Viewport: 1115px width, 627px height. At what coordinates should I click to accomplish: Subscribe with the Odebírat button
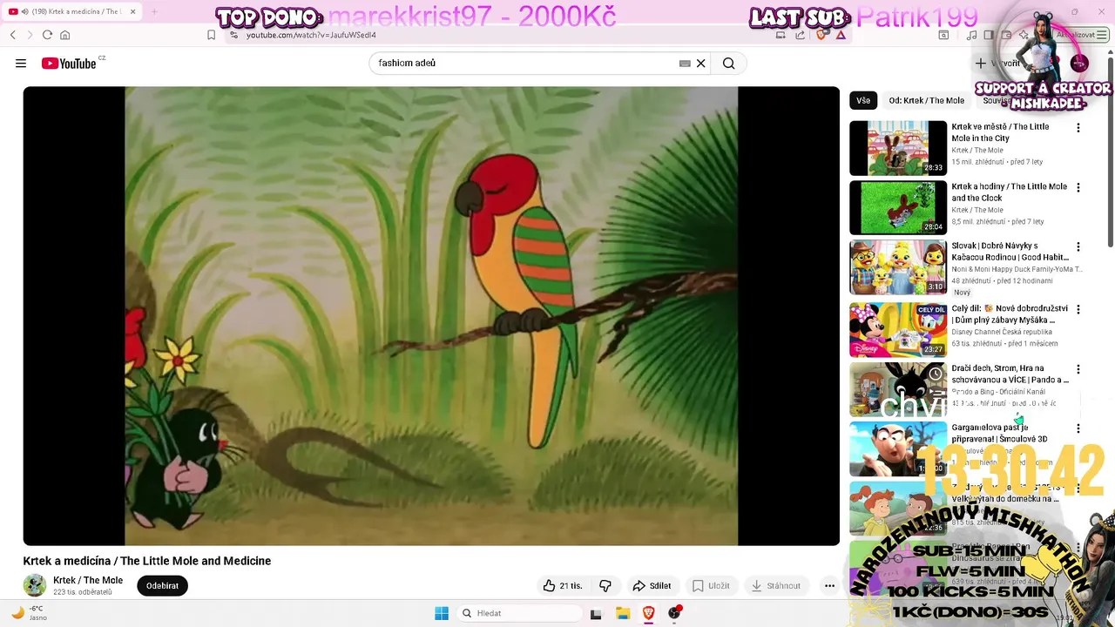tap(162, 586)
